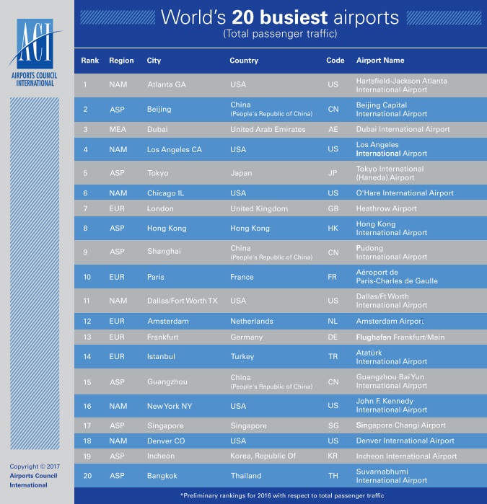
Task: Click 'Beijing Capital International Airport' name
Action: (x=392, y=110)
